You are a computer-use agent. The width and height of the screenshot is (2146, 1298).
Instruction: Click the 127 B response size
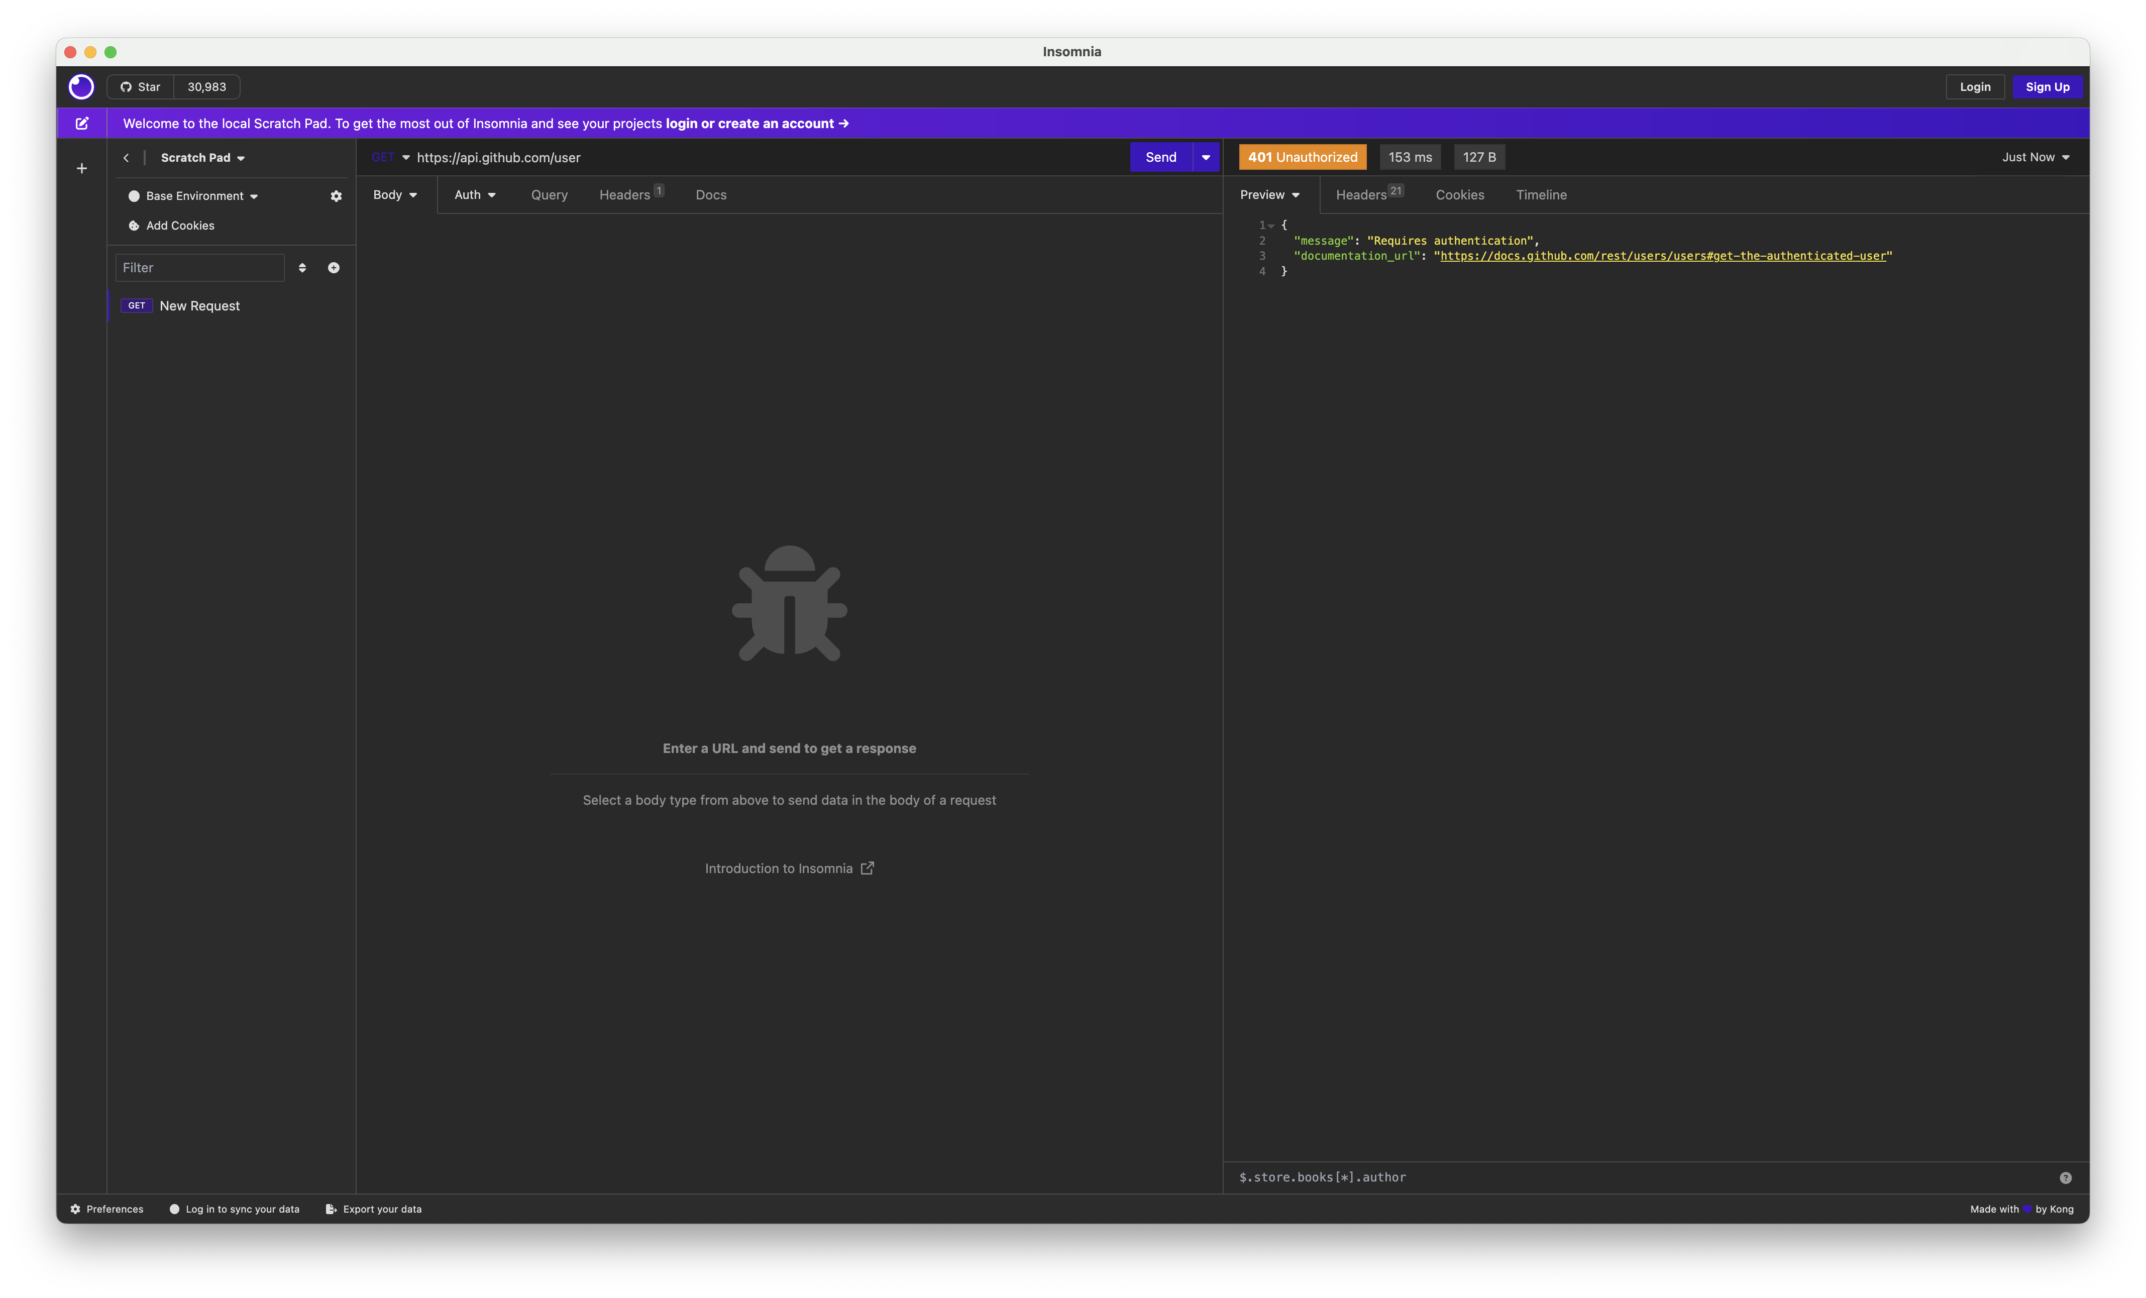(1479, 157)
